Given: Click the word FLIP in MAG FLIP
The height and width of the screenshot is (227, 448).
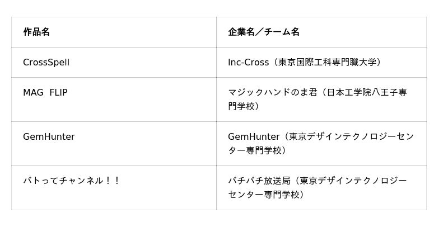Looking at the screenshot, I should point(58,92).
